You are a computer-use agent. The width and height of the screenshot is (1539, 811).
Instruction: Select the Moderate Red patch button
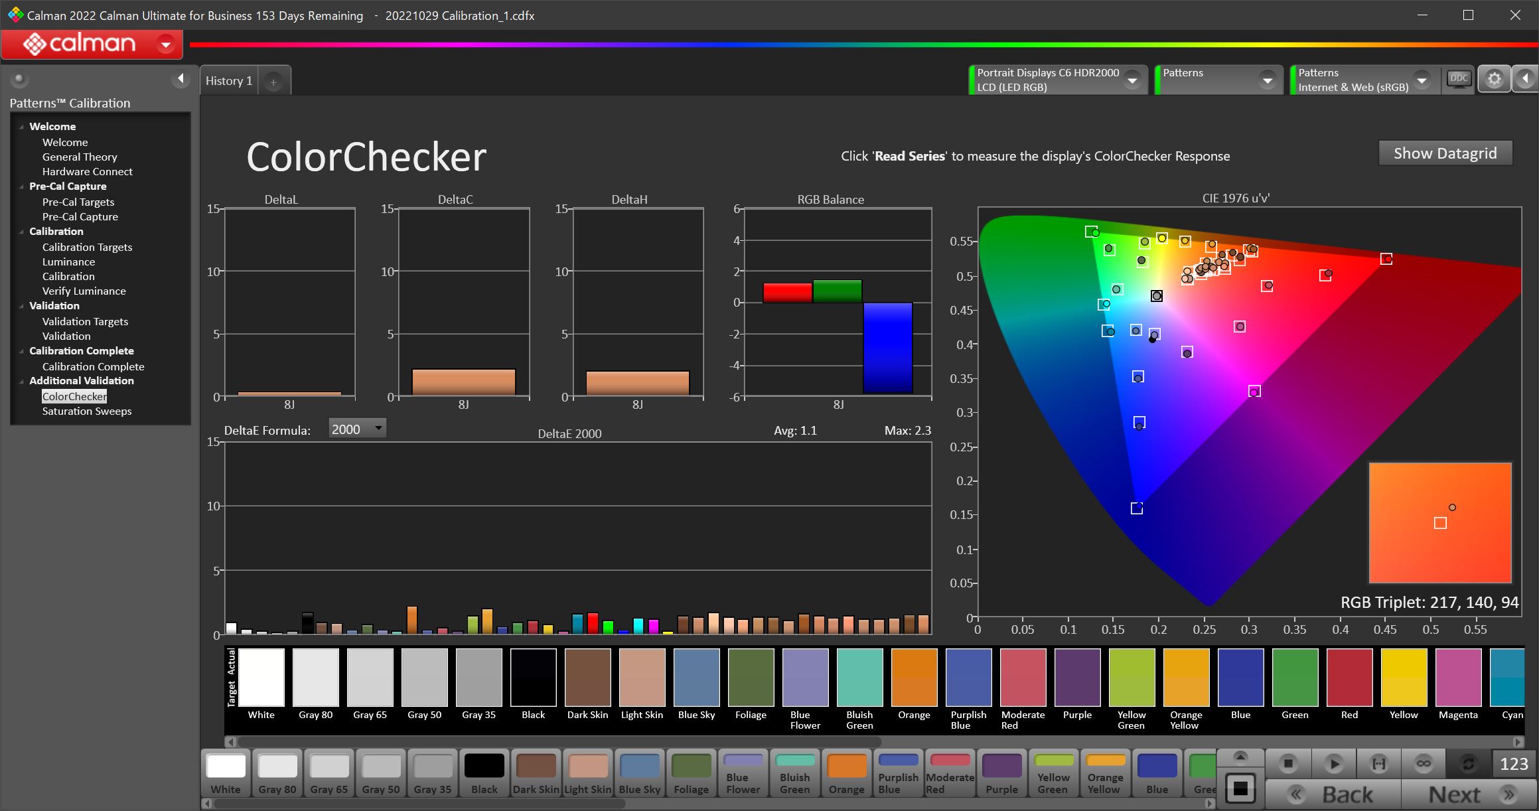point(950,773)
